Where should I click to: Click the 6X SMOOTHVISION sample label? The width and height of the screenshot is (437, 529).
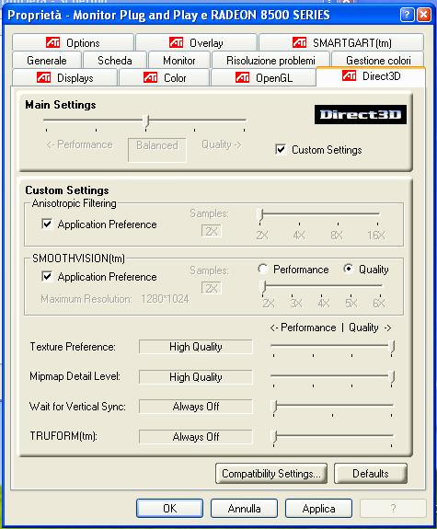[x=379, y=304]
